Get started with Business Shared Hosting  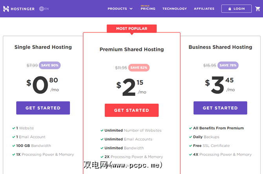[x=220, y=108]
